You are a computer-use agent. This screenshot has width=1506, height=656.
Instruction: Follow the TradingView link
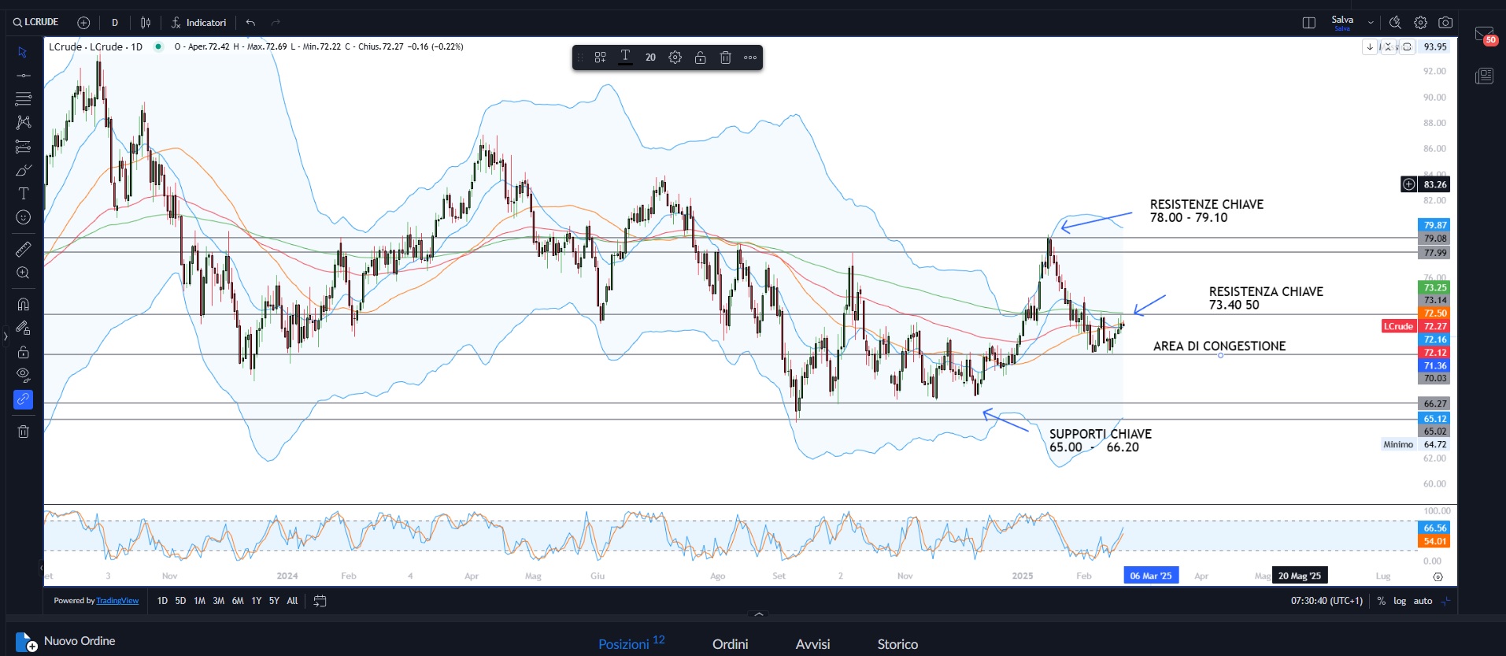117,601
